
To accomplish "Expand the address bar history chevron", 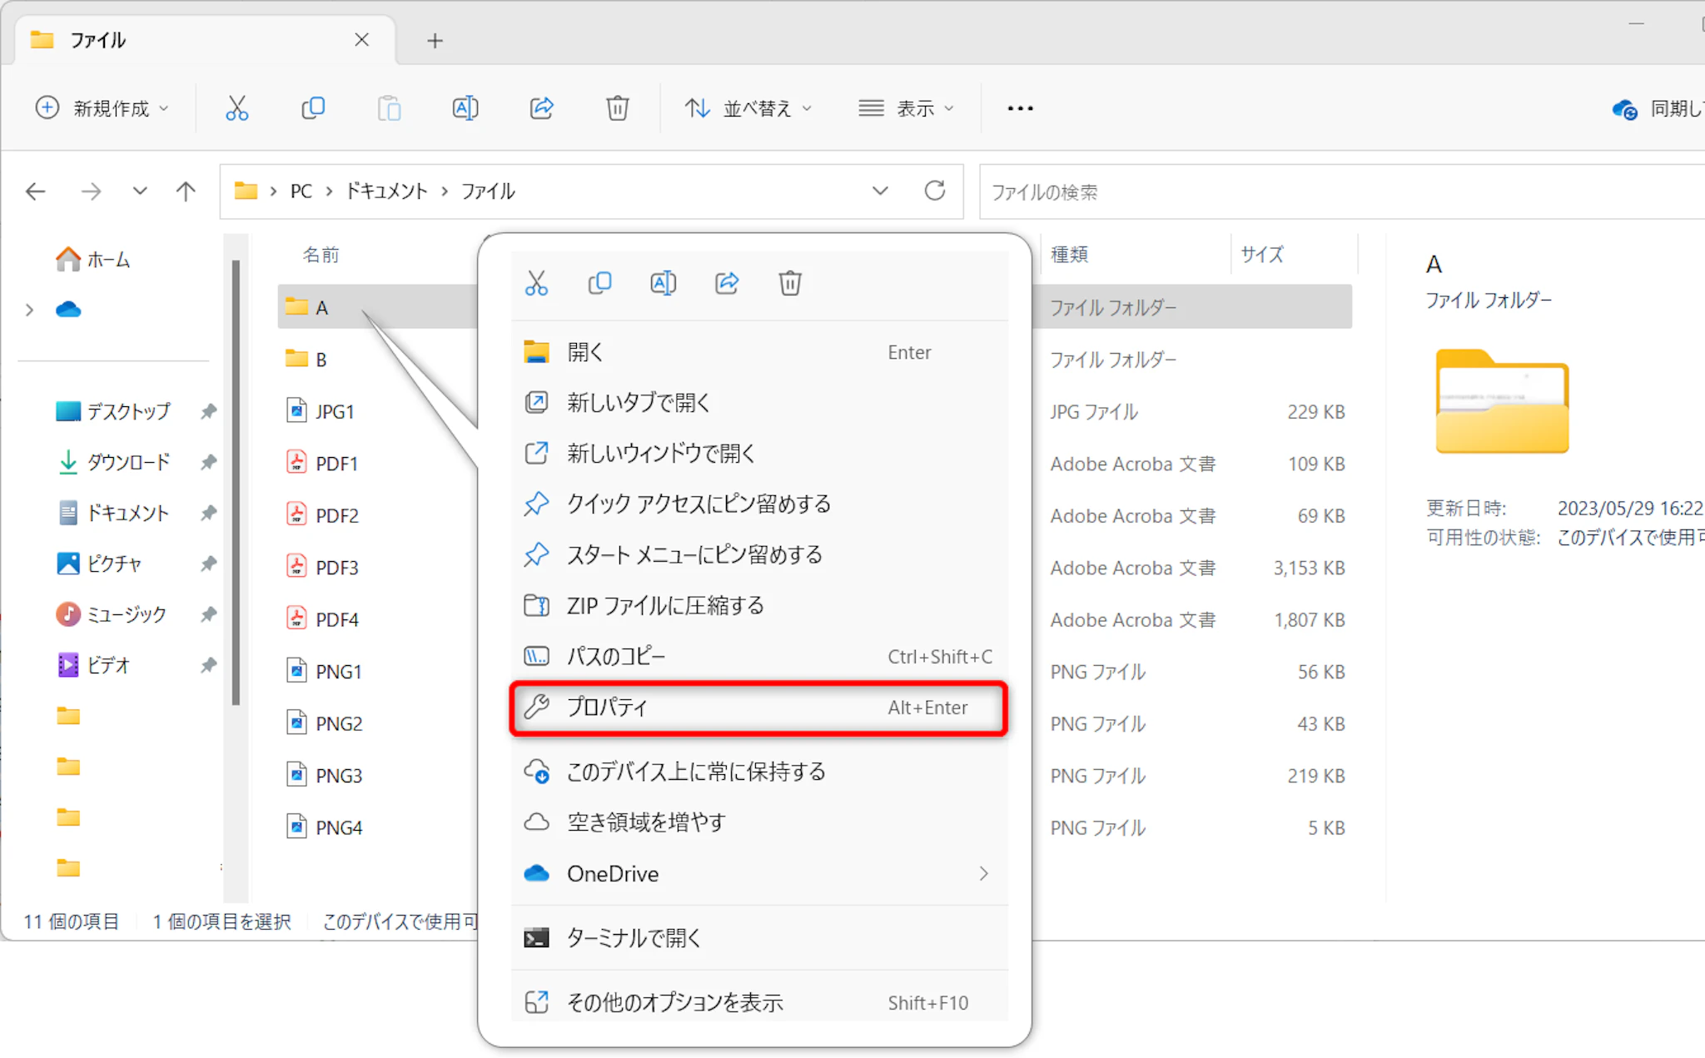I will tap(880, 191).
